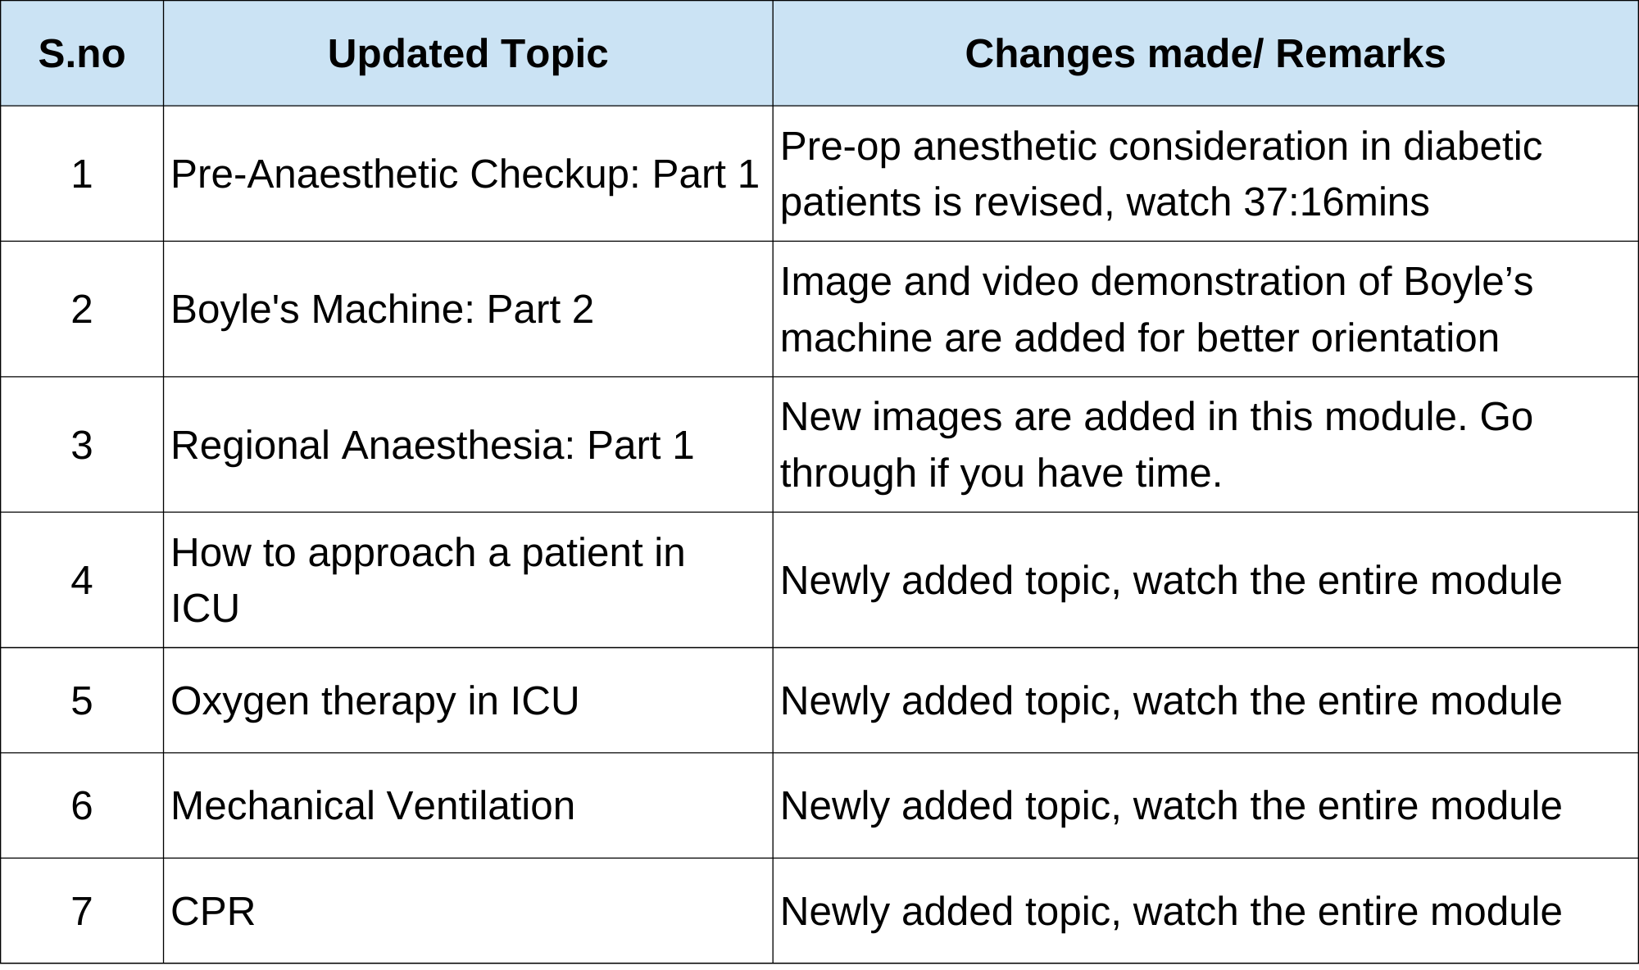Select the Boyle's Machine: Part 2 cell
Viewport: 1639px width, 970px height.
click(382, 310)
